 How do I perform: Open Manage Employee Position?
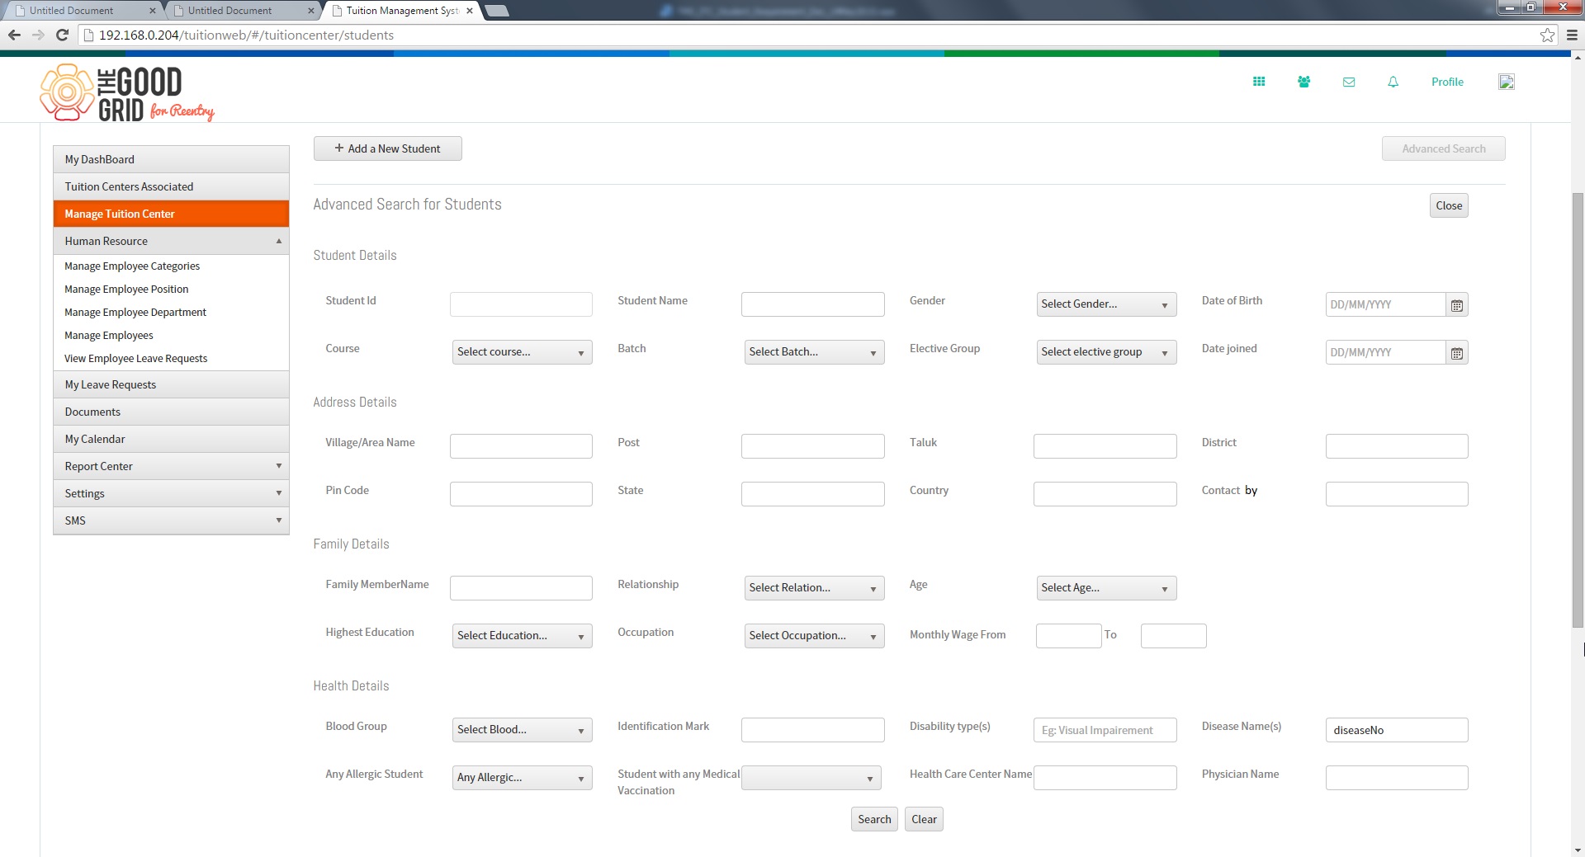point(126,289)
